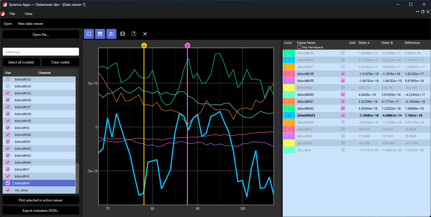Enable the Skip Namespace checkbox
Viewport: 431px width, 217px height.
299,47
